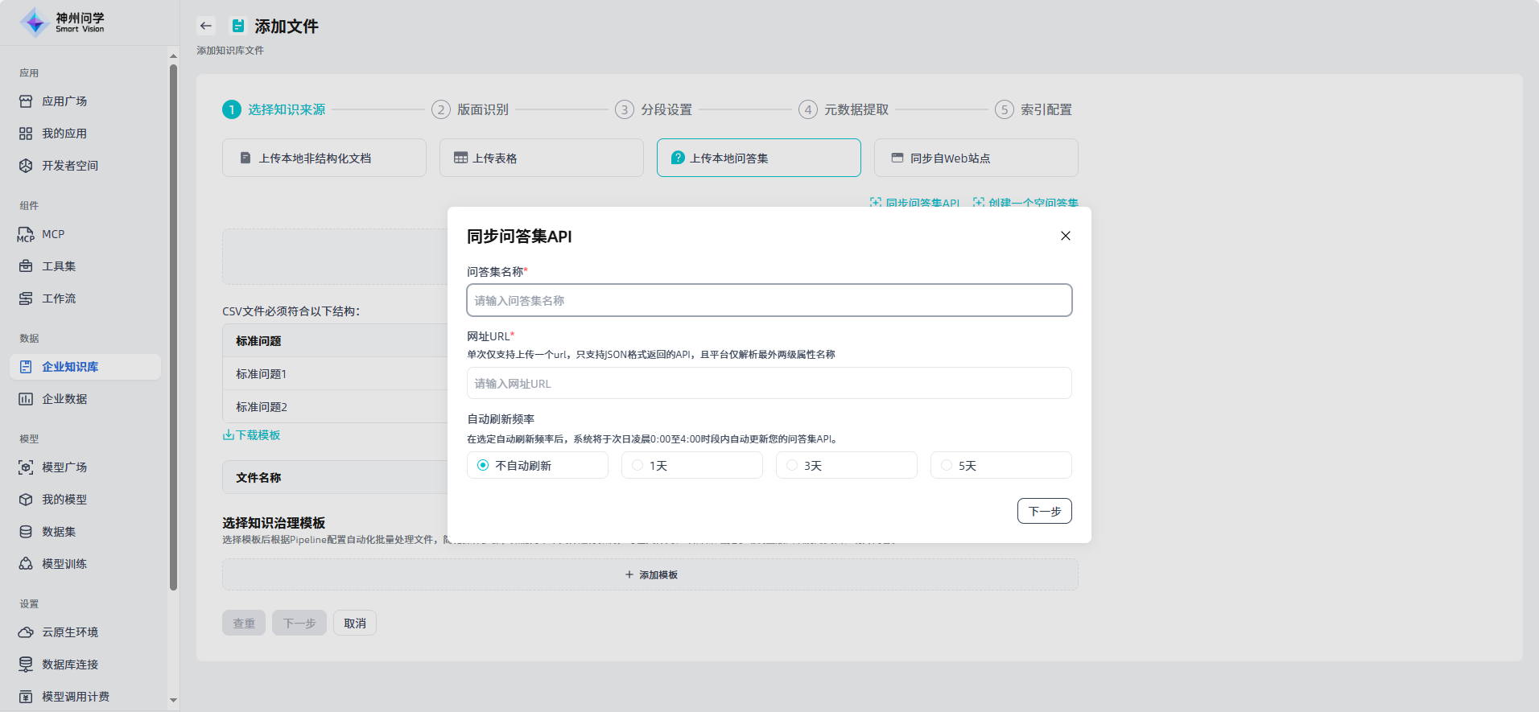Open 模型广场 in the sidebar
Viewport: 1539px width, 712px height.
click(x=64, y=467)
